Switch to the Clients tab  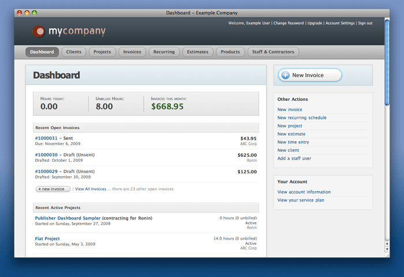pos(74,52)
